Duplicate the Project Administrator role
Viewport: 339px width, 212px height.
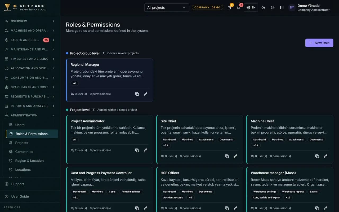tap(137, 150)
